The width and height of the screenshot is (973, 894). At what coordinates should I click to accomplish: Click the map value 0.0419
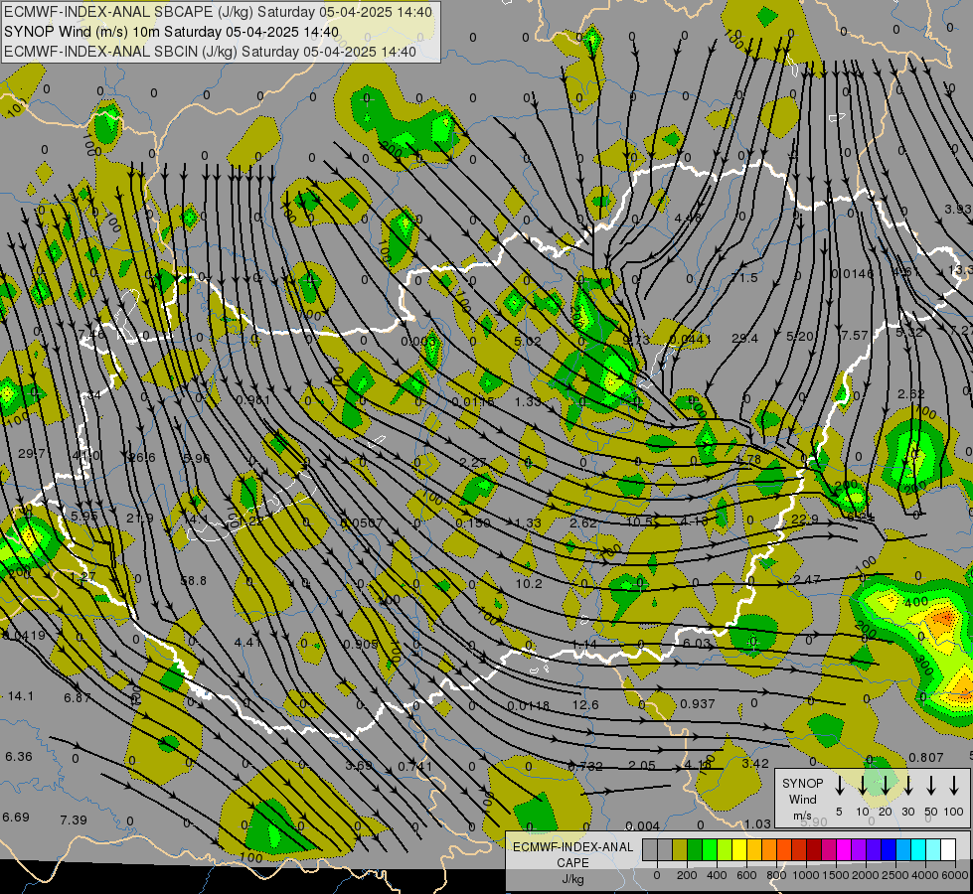24,636
